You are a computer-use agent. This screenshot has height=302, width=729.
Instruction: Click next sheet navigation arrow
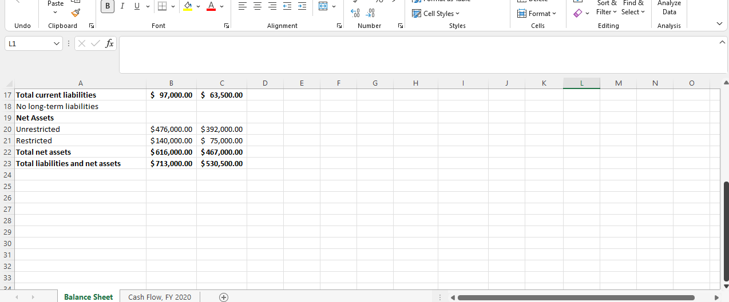coord(33,297)
